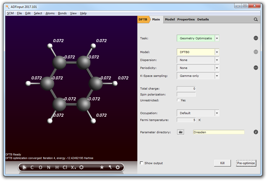Image resolution: width=267 pixels, height=181 pixels.
Task: Toggle the Show output checkbox
Action: 141,163
